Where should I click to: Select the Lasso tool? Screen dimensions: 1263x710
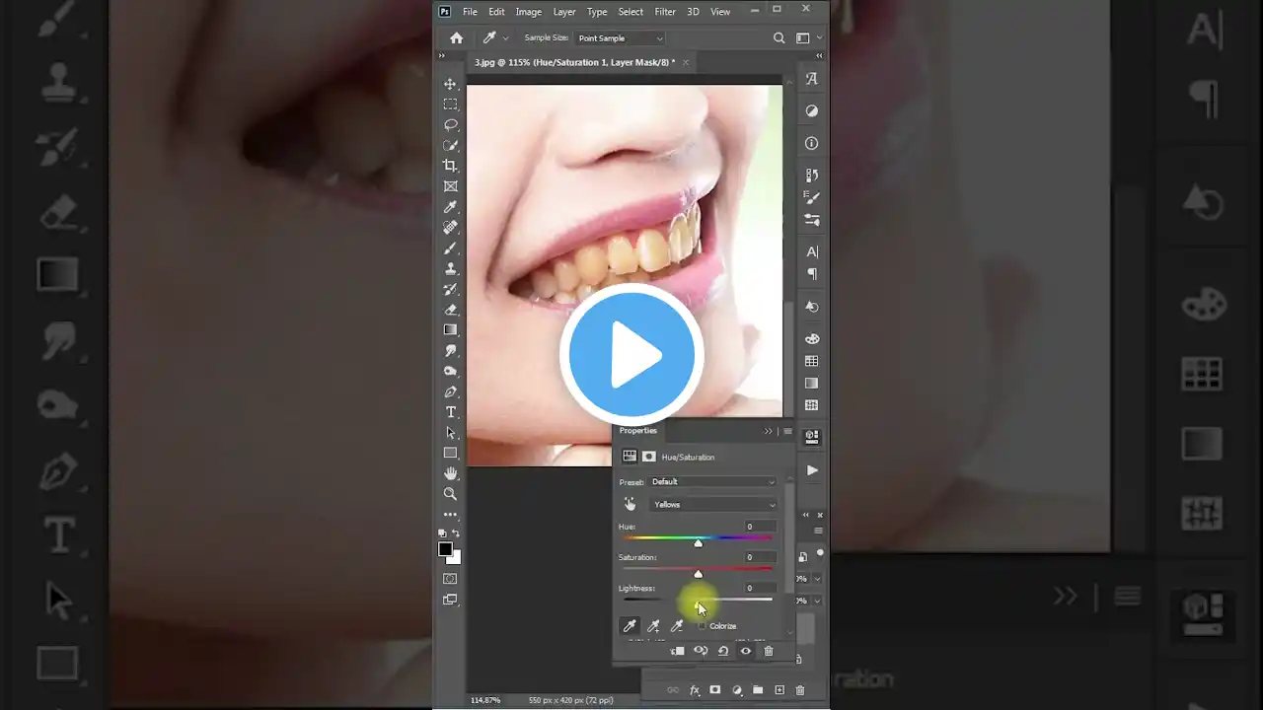click(x=451, y=124)
